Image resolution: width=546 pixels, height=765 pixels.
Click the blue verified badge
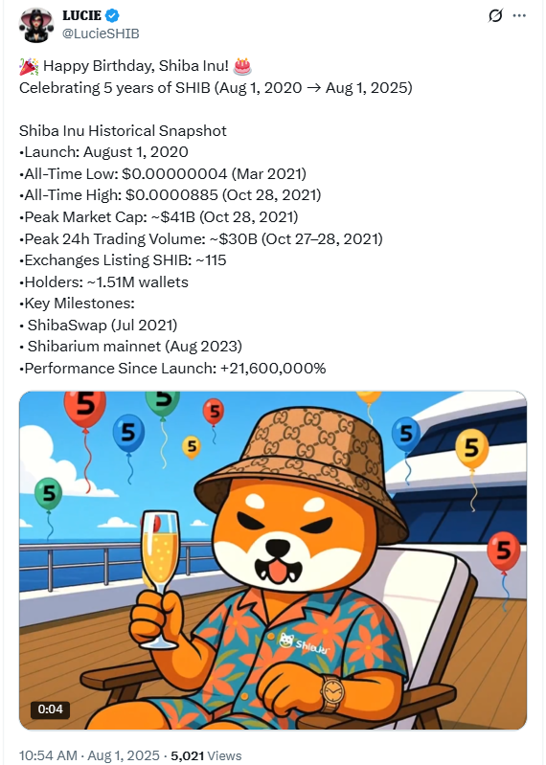112,15
